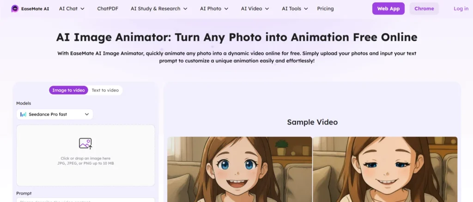This screenshot has height=202, width=473.
Task: Click the Seedance model bar-chart icon
Action: click(x=23, y=114)
